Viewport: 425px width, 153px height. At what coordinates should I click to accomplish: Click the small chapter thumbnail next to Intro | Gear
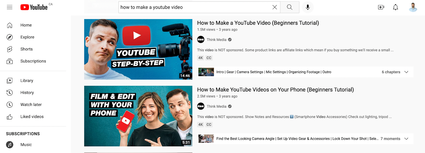click(x=206, y=72)
